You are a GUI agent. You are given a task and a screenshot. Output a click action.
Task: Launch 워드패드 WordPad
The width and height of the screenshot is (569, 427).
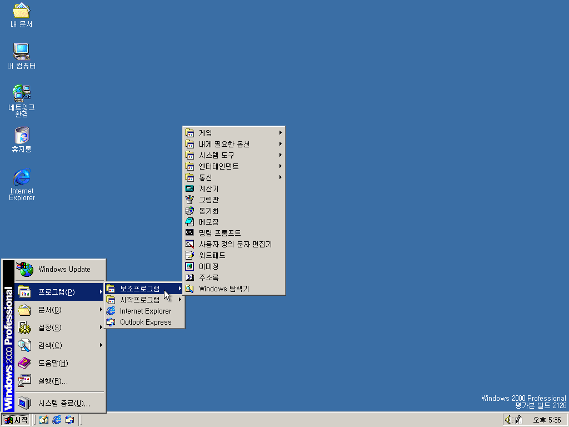click(234, 255)
